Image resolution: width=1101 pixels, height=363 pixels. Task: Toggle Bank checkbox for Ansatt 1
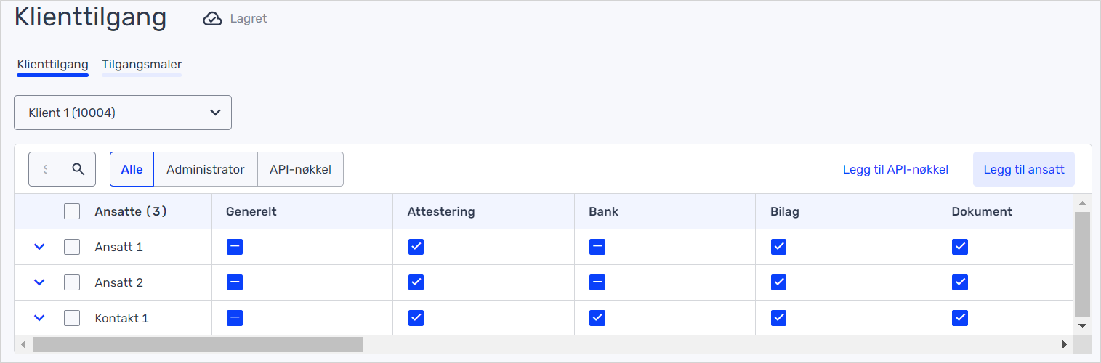[x=597, y=247]
